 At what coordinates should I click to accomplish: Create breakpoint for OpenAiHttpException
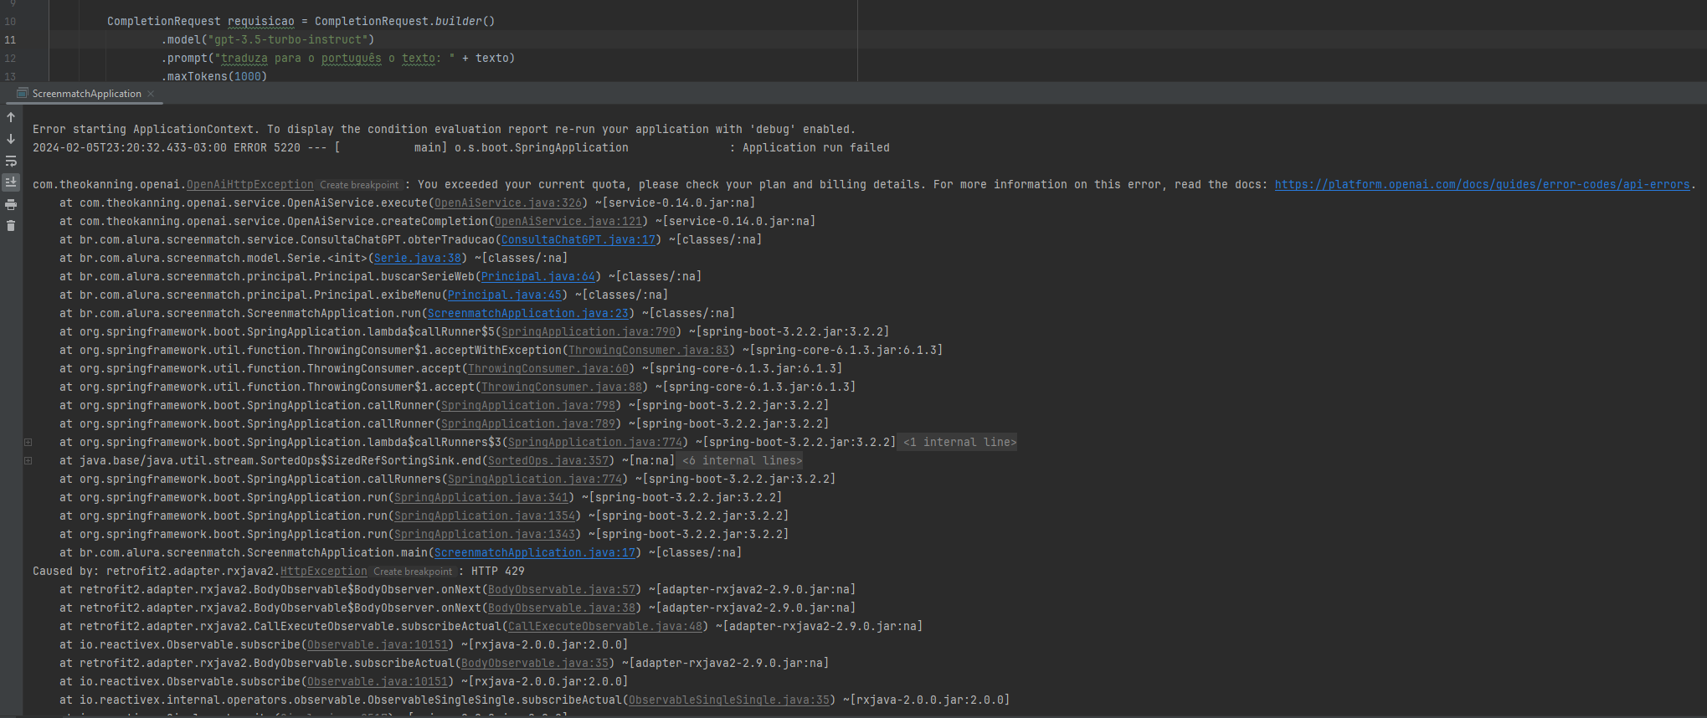(359, 185)
